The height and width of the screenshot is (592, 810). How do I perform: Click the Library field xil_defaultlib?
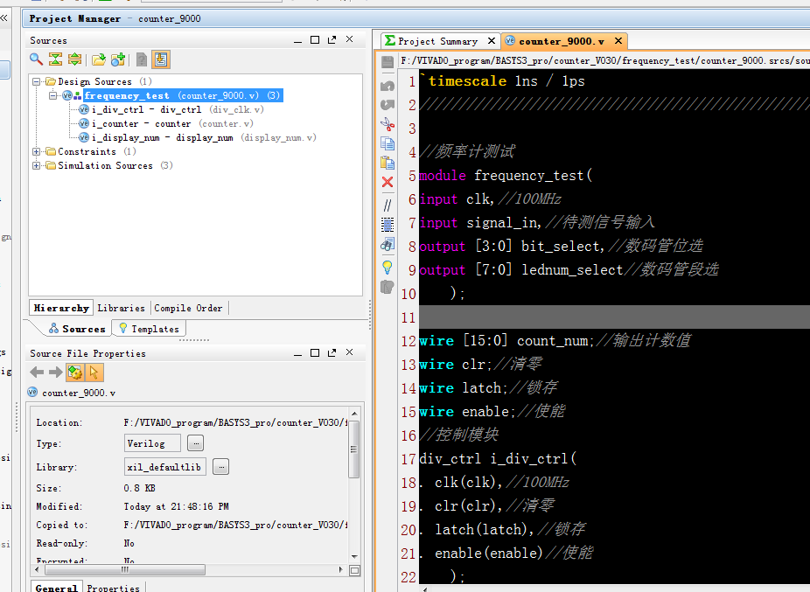pyautogui.click(x=165, y=467)
